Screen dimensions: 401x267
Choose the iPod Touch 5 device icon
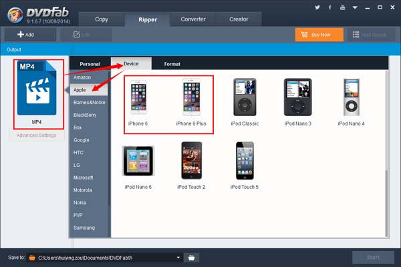(x=245, y=160)
